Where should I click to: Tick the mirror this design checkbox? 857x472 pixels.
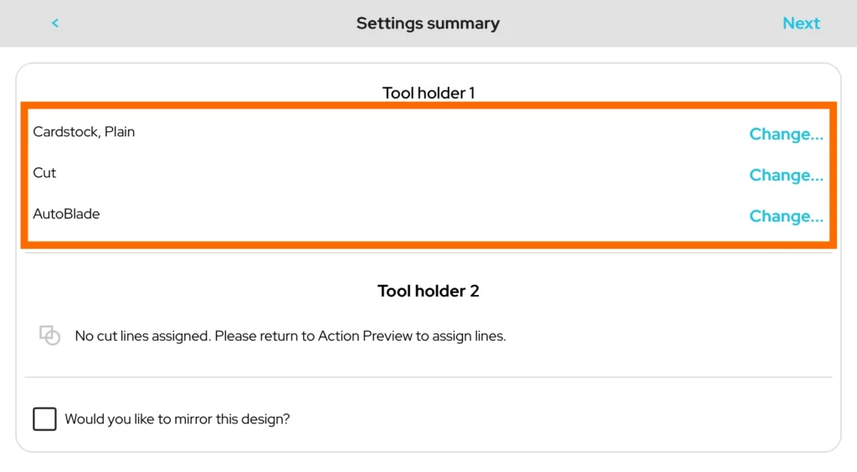[44, 419]
